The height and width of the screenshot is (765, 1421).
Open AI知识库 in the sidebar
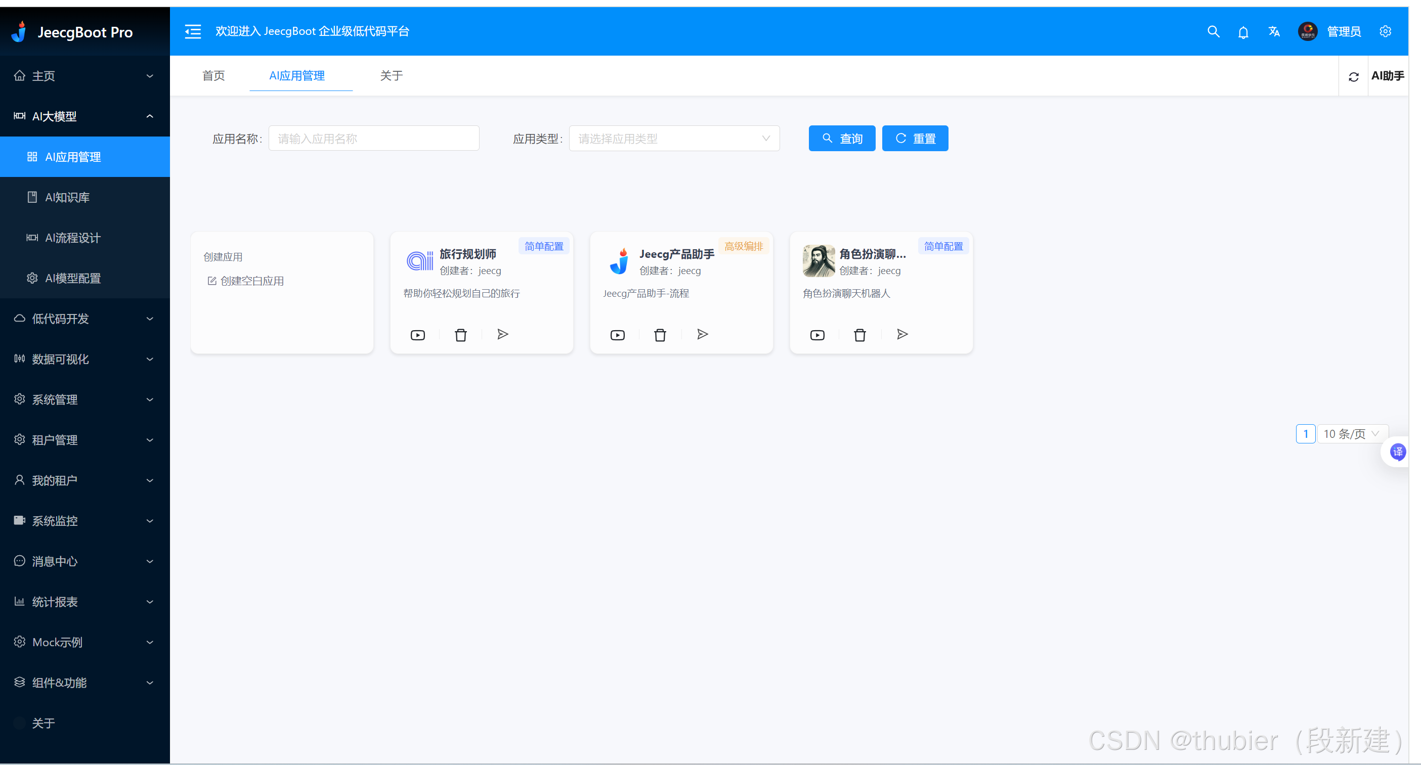[67, 197]
